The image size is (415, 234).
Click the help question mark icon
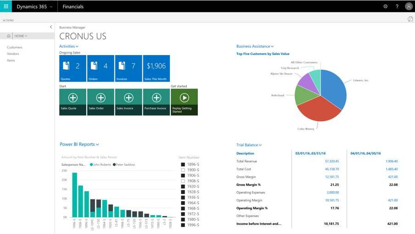(x=397, y=6)
